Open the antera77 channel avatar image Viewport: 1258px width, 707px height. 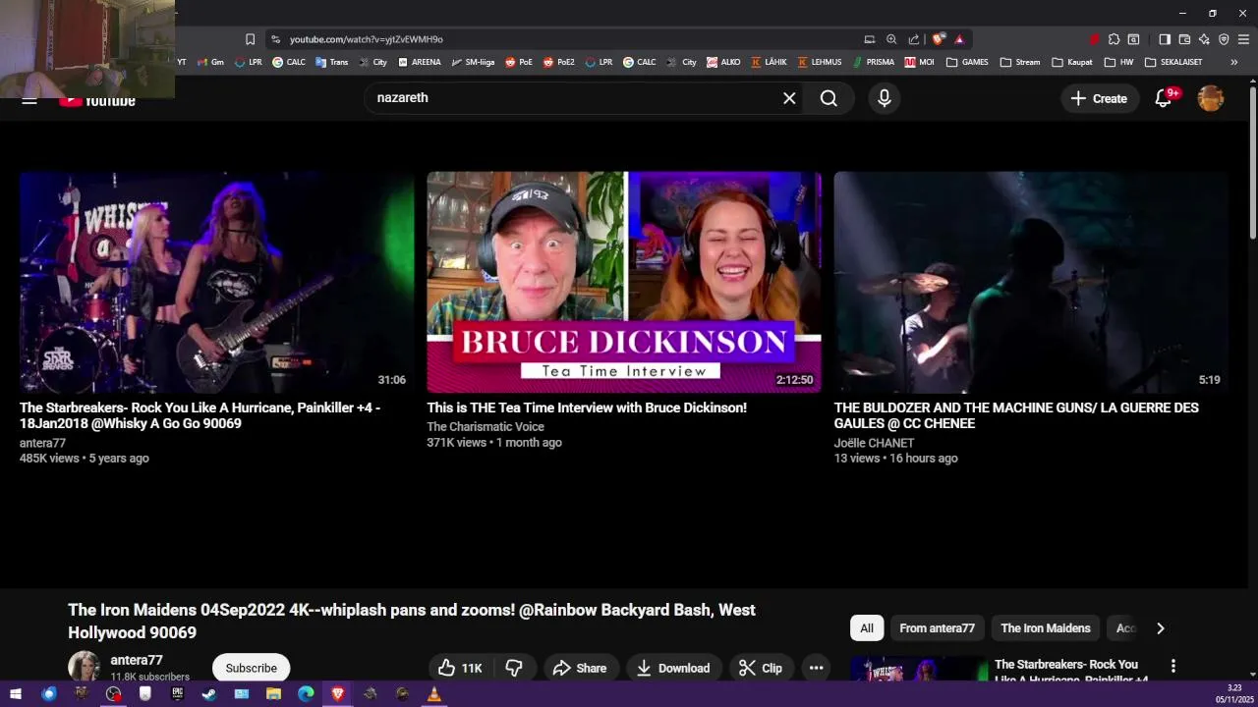point(84,666)
